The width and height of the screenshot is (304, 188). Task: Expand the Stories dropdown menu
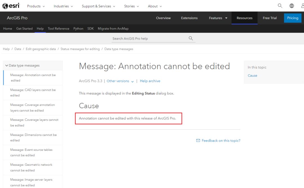click(x=131, y=6)
